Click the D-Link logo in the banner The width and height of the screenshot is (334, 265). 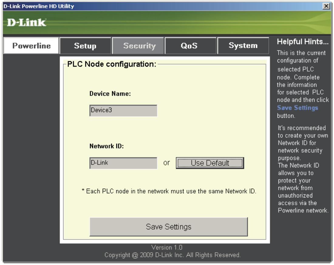pos(26,22)
